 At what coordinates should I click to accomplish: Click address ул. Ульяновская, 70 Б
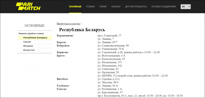click(x=111, y=49)
